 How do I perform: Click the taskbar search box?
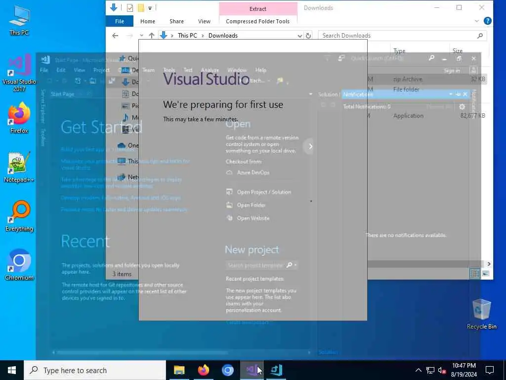coord(95,370)
